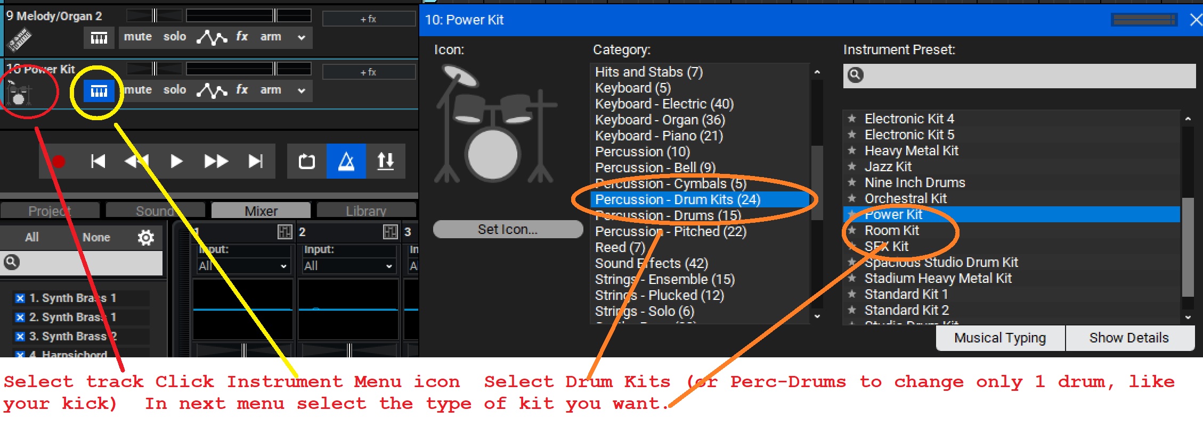
Task: Click the MIDI sync arrows icon in transport
Action: [x=385, y=161]
